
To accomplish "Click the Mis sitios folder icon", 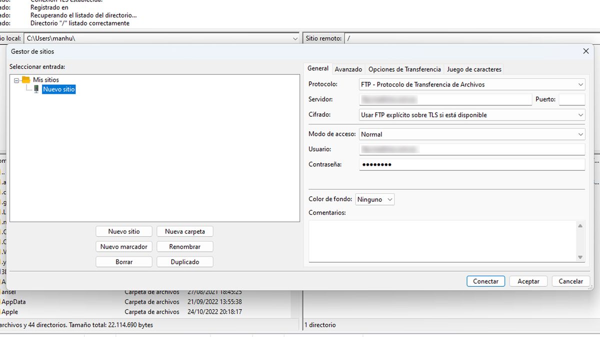I will pyautogui.click(x=25, y=79).
